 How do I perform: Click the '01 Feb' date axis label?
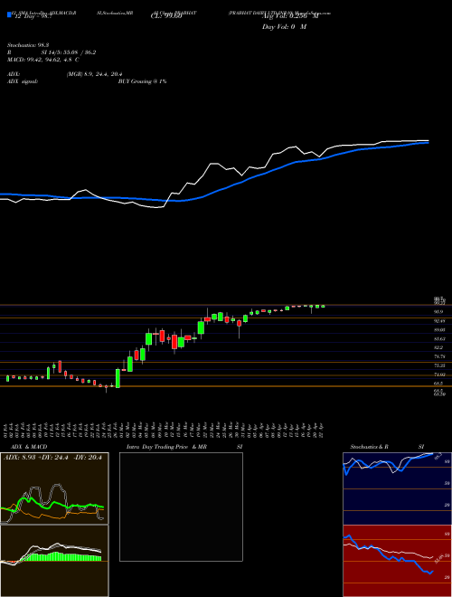pos(7,430)
